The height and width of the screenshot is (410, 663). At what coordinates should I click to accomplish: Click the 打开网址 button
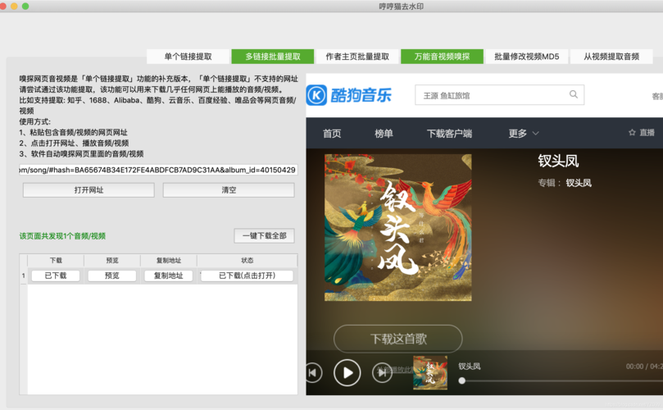point(89,190)
